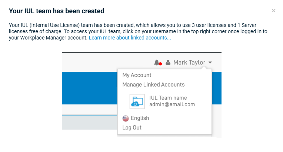Open Learn more about linked accounts link
The height and width of the screenshot is (152, 283).
point(130,38)
